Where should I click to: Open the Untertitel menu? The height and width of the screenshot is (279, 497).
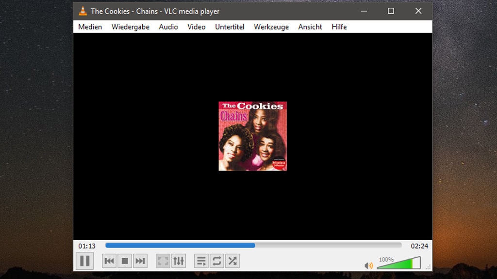pos(230,27)
